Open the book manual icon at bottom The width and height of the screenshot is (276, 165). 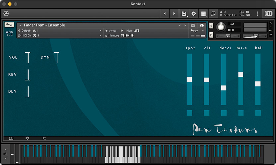point(11,138)
